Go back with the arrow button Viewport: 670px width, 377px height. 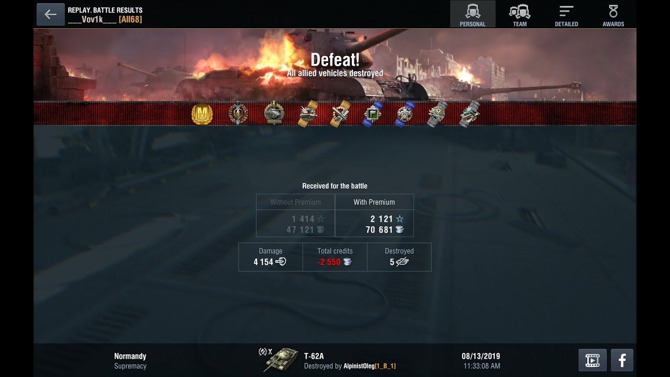tap(50, 14)
